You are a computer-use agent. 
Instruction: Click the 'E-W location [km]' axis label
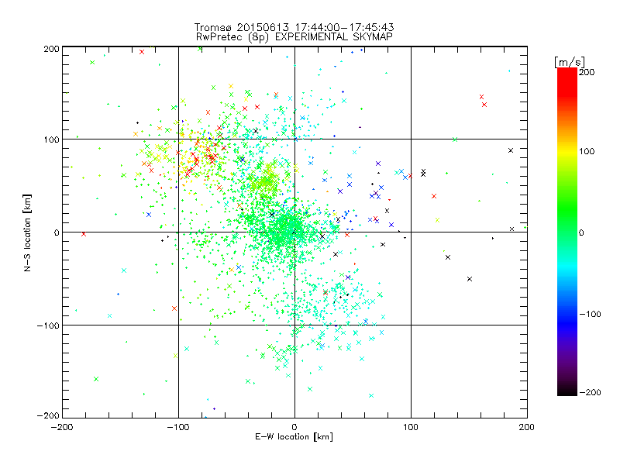[x=294, y=437]
